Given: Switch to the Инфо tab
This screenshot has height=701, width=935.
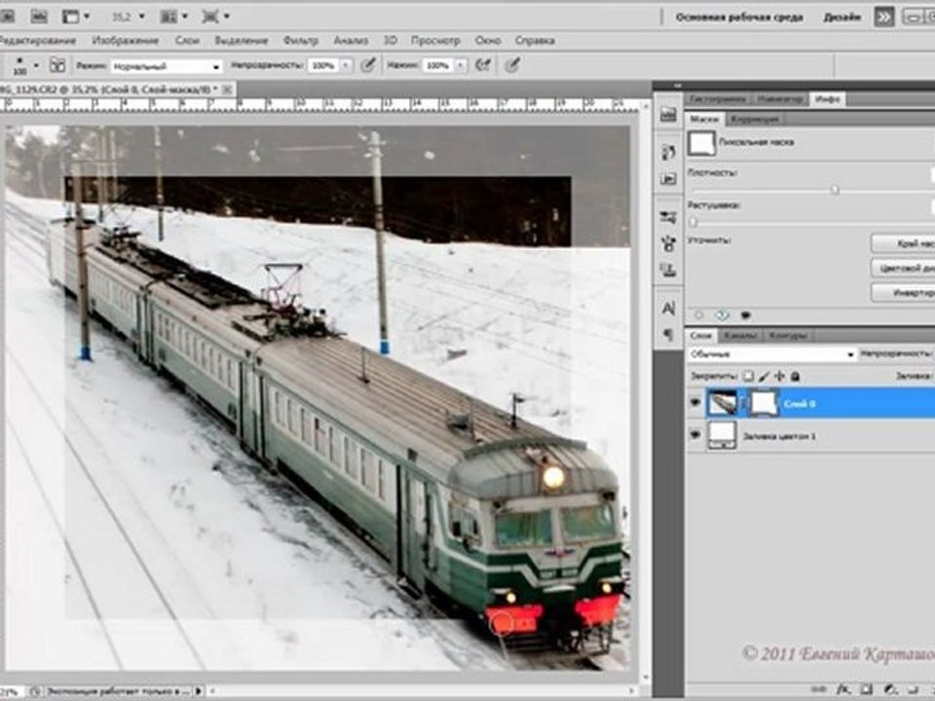Looking at the screenshot, I should click(828, 99).
